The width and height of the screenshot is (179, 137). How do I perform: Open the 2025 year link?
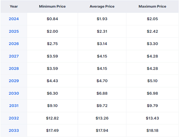(14, 31)
